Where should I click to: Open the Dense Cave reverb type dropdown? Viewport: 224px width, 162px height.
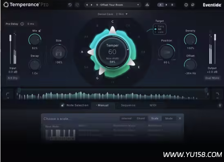(112, 14)
